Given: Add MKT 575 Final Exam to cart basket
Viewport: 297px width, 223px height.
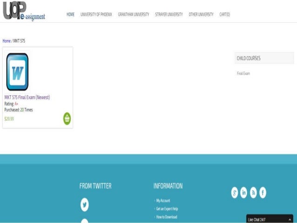Looking at the screenshot, I should [x=67, y=119].
